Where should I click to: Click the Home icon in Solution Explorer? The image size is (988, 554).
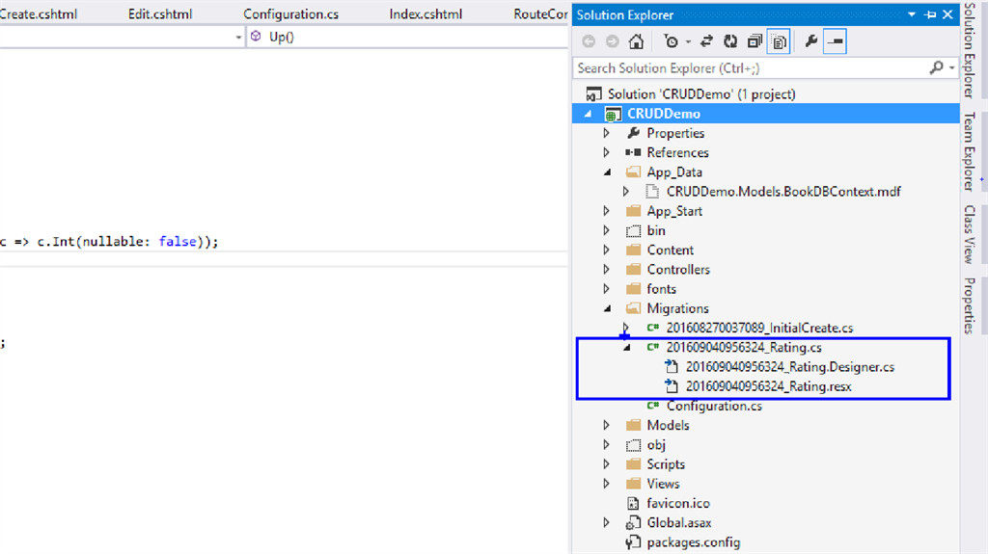click(637, 41)
